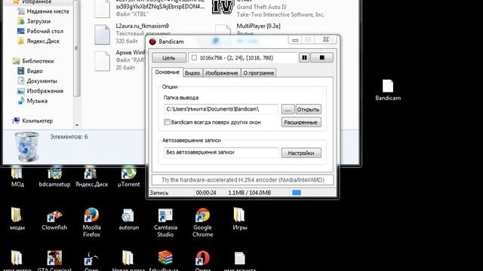Select Загрузки in Explorer sidebar

(34, 21)
